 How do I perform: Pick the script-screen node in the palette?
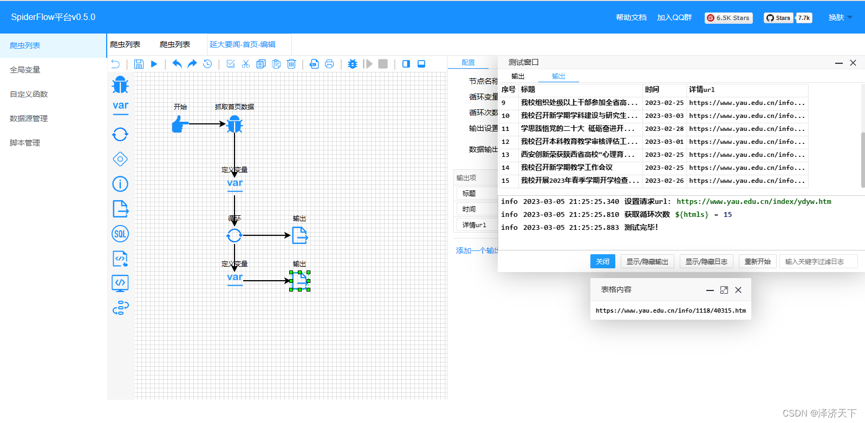click(120, 283)
